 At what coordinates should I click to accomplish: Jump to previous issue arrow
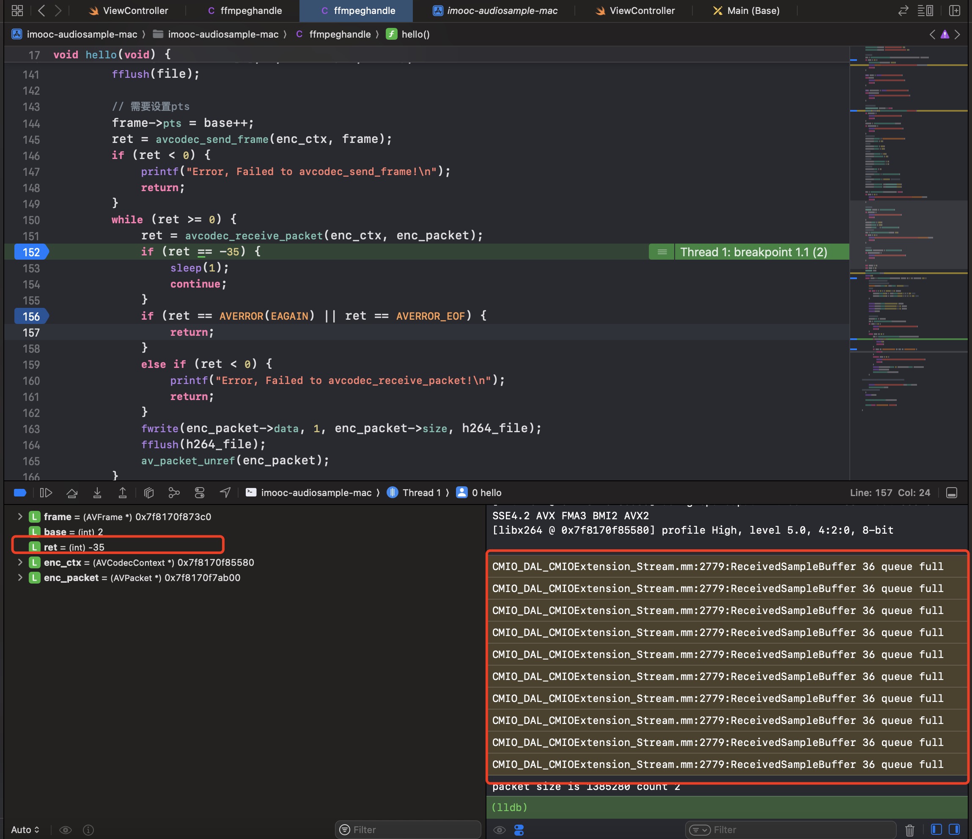click(932, 34)
